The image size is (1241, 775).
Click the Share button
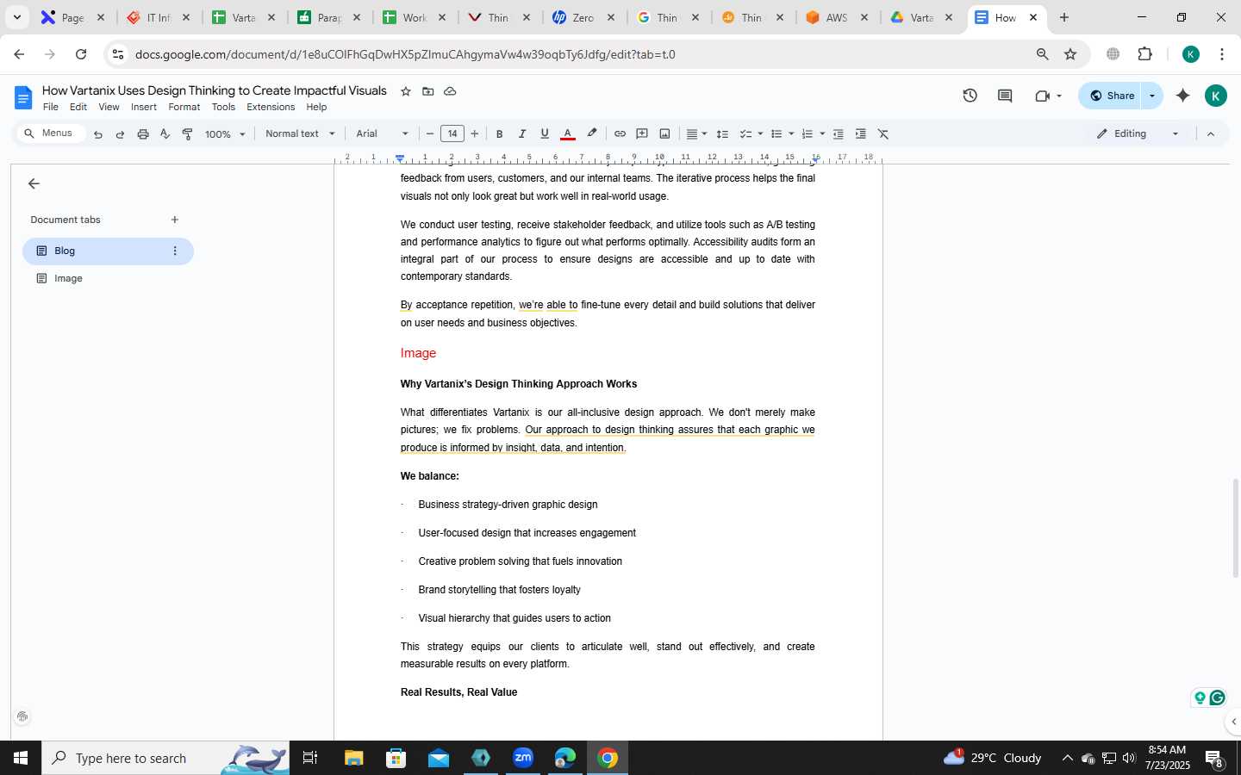tap(1112, 96)
